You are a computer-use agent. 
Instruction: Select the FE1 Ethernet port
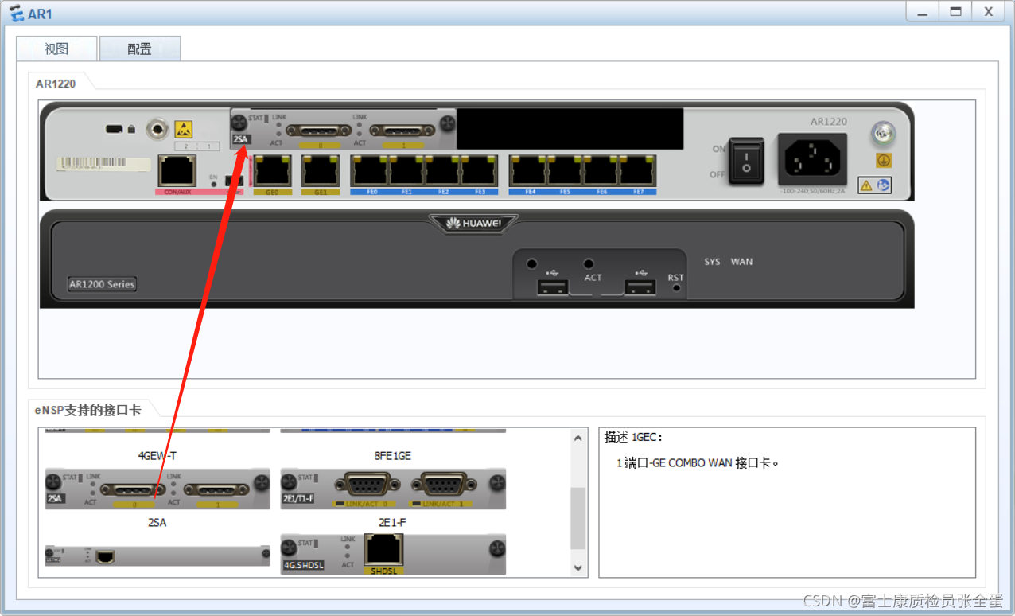click(x=406, y=170)
